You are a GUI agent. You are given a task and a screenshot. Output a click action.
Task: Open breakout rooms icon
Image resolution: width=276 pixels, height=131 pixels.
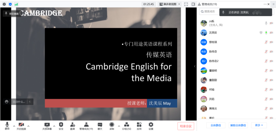pyautogui.click(x=126, y=125)
